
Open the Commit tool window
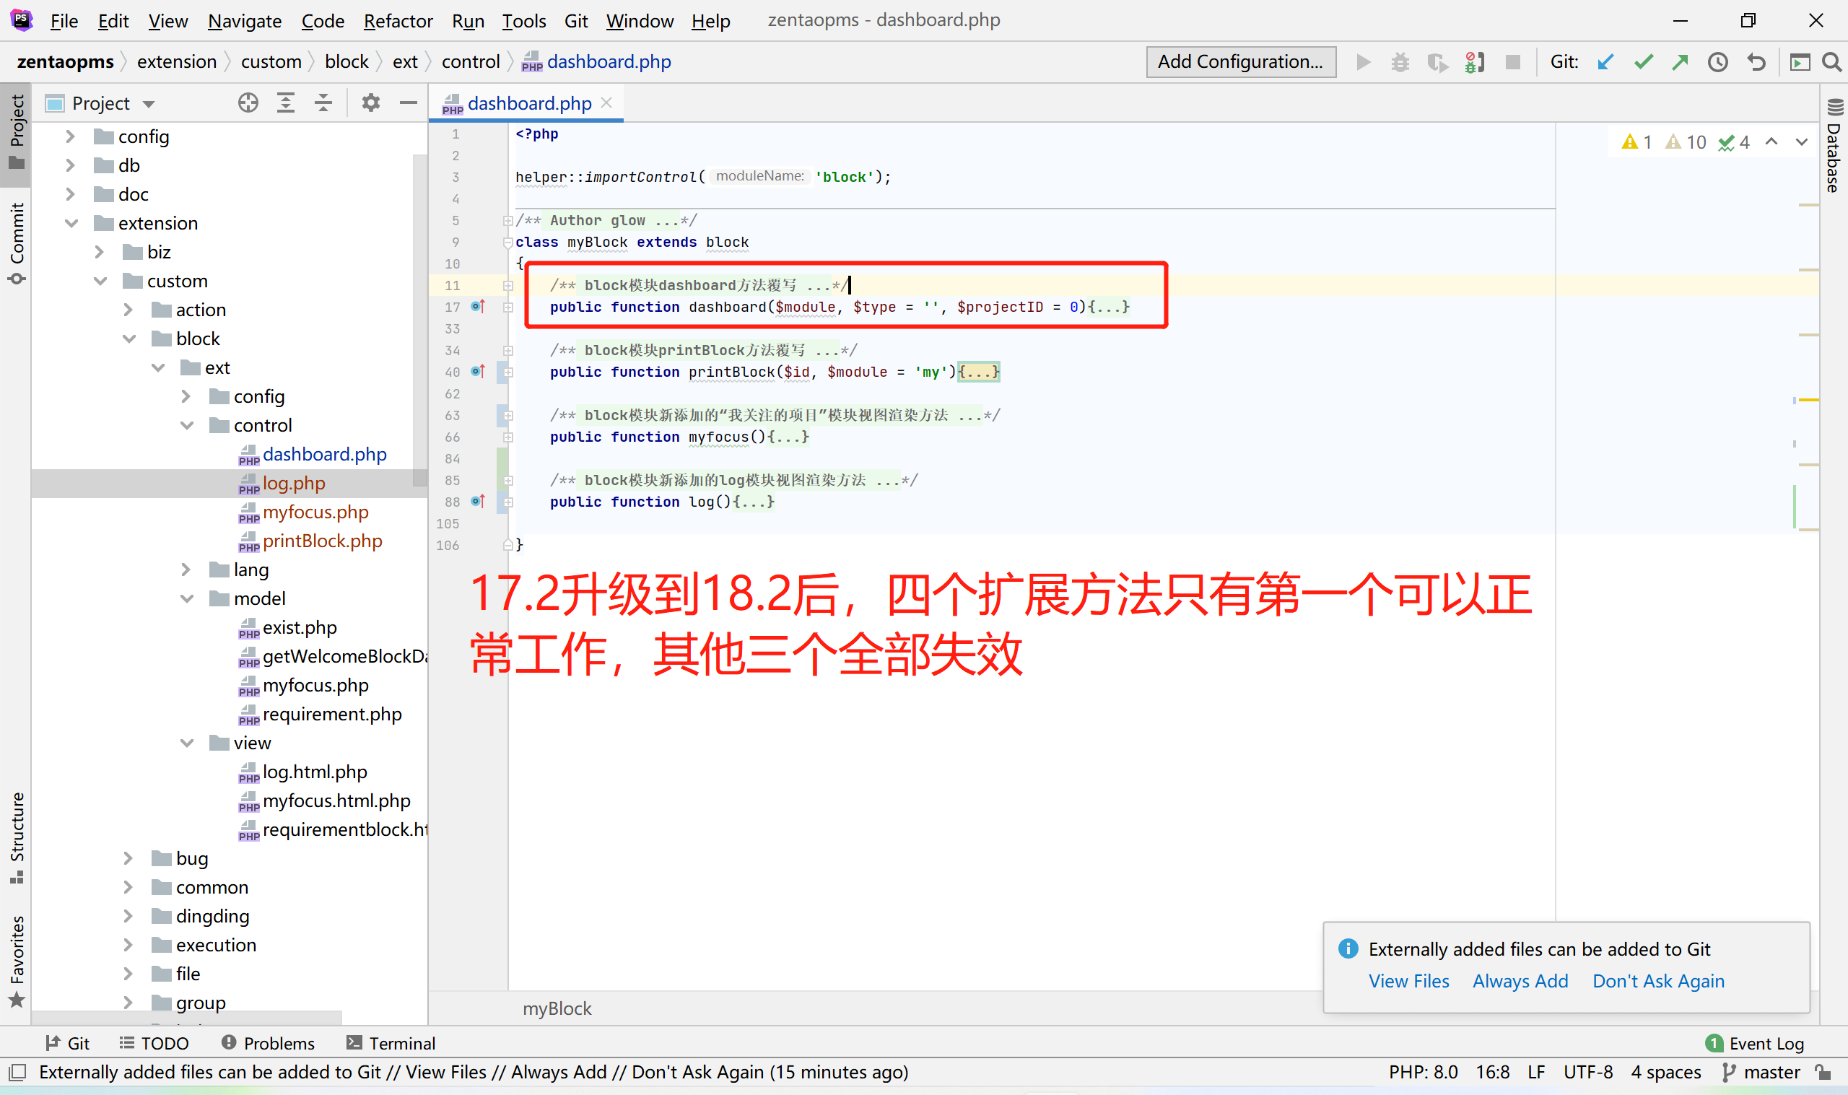coord(17,243)
